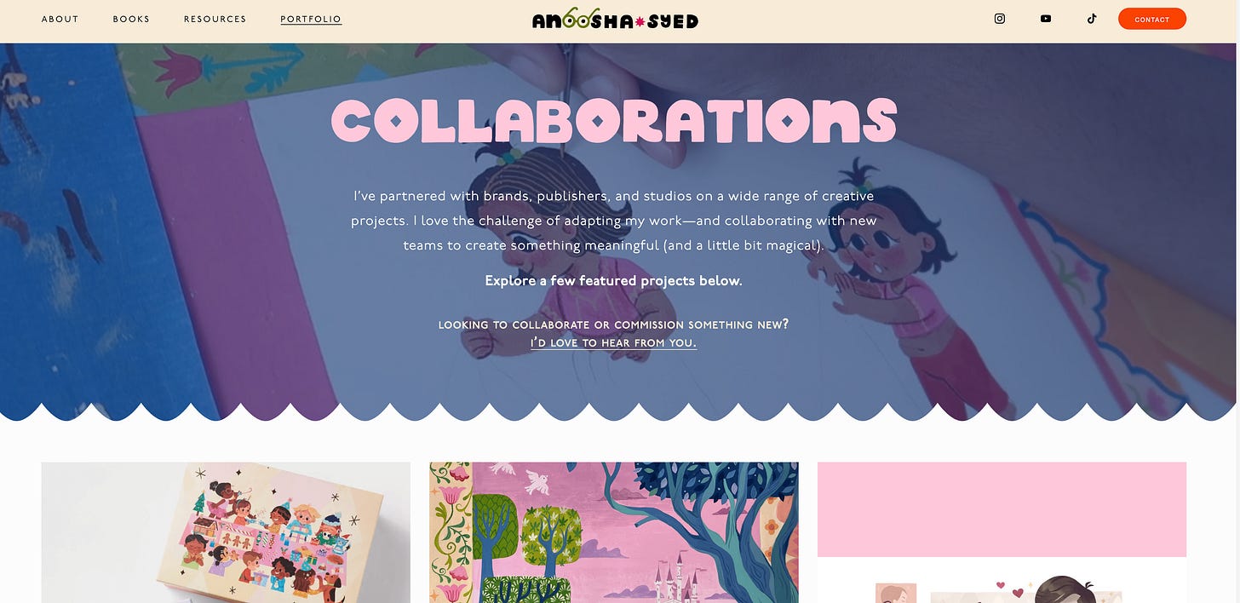Open the Resources menu item
The image size is (1240, 603).
(x=215, y=19)
